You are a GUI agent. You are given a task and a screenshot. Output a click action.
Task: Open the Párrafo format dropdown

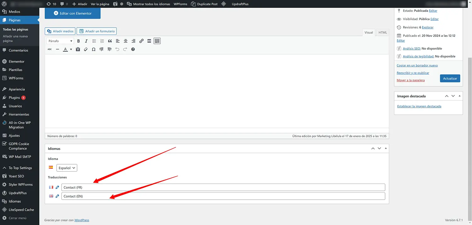tap(60, 41)
